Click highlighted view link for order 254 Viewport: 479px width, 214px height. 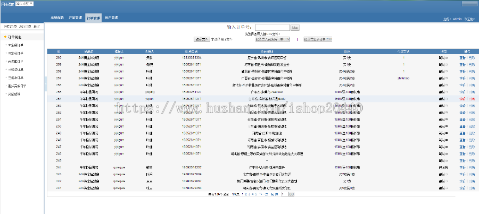coord(462,99)
